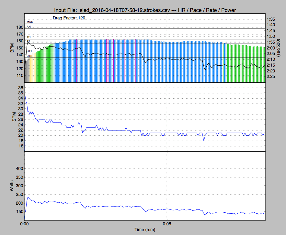Click the 2:25 pace tick label

[271, 77]
